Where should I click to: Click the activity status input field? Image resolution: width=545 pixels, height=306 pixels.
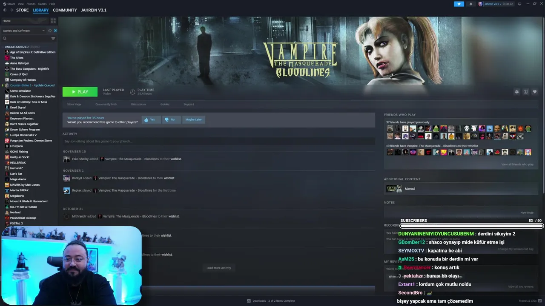point(219,141)
